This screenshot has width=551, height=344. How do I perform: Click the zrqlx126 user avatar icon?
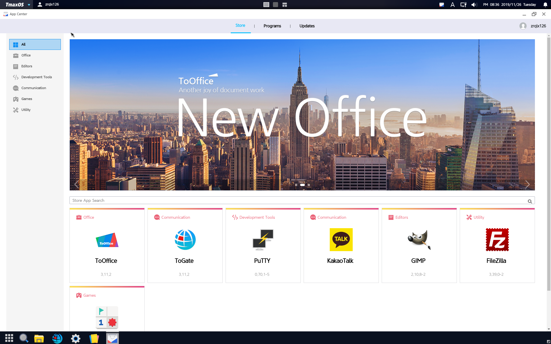click(x=523, y=26)
